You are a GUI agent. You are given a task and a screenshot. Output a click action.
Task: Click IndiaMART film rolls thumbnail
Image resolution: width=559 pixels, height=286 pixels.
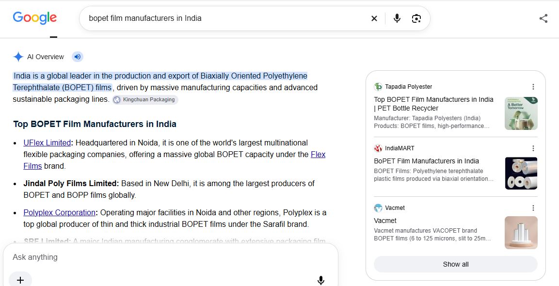pos(521,174)
